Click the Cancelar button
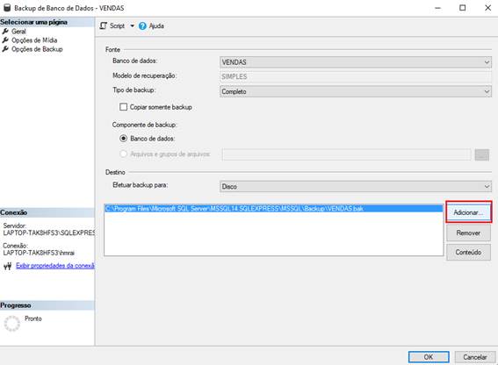The width and height of the screenshot is (498, 365). click(475, 357)
